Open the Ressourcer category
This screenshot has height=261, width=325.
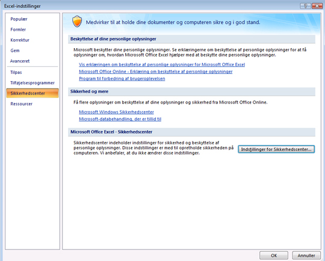click(21, 104)
